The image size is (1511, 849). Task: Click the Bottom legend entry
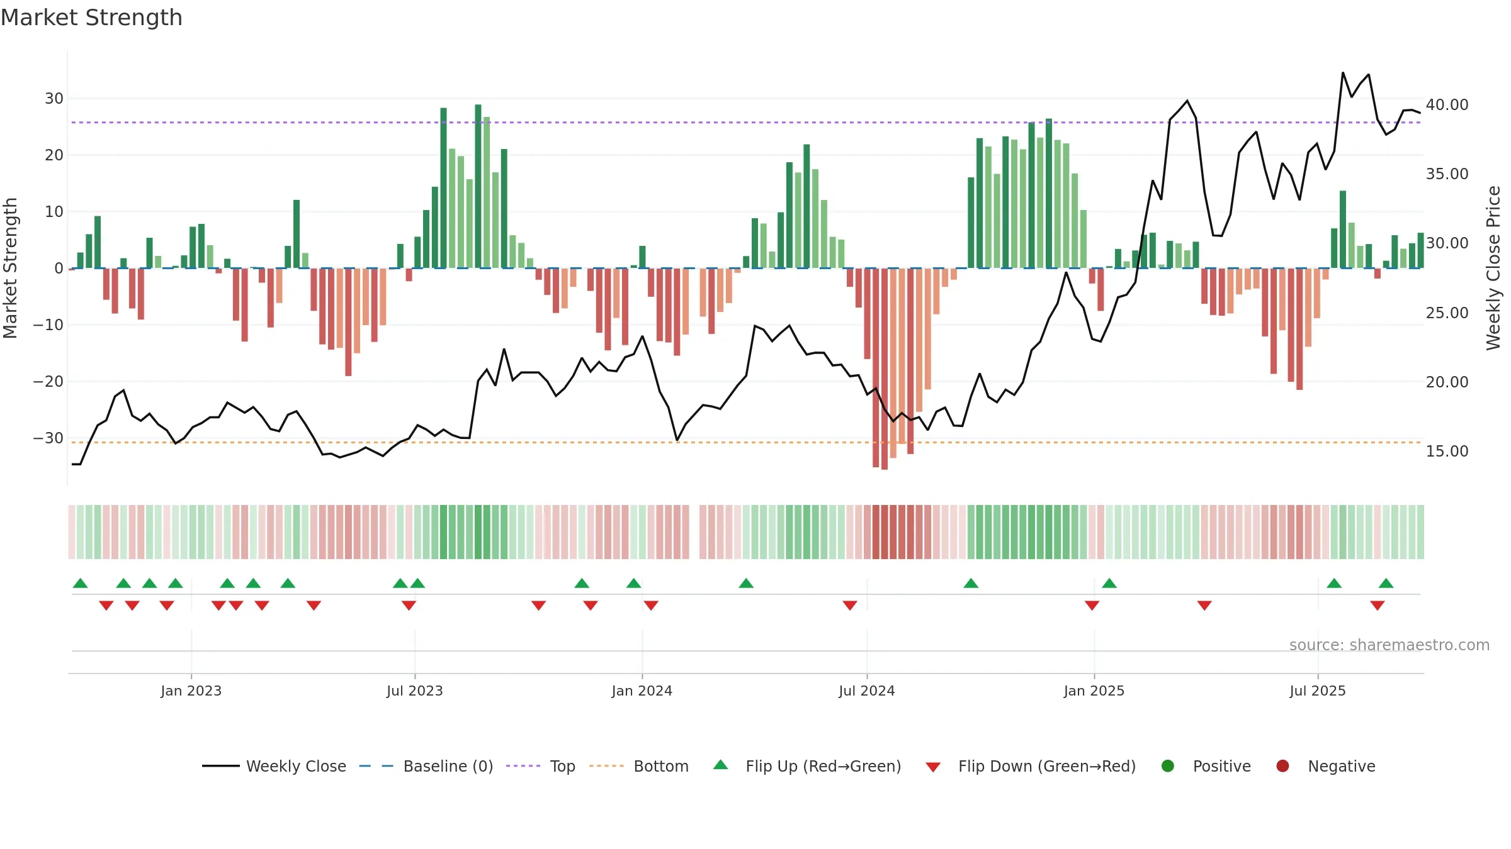[638, 766]
